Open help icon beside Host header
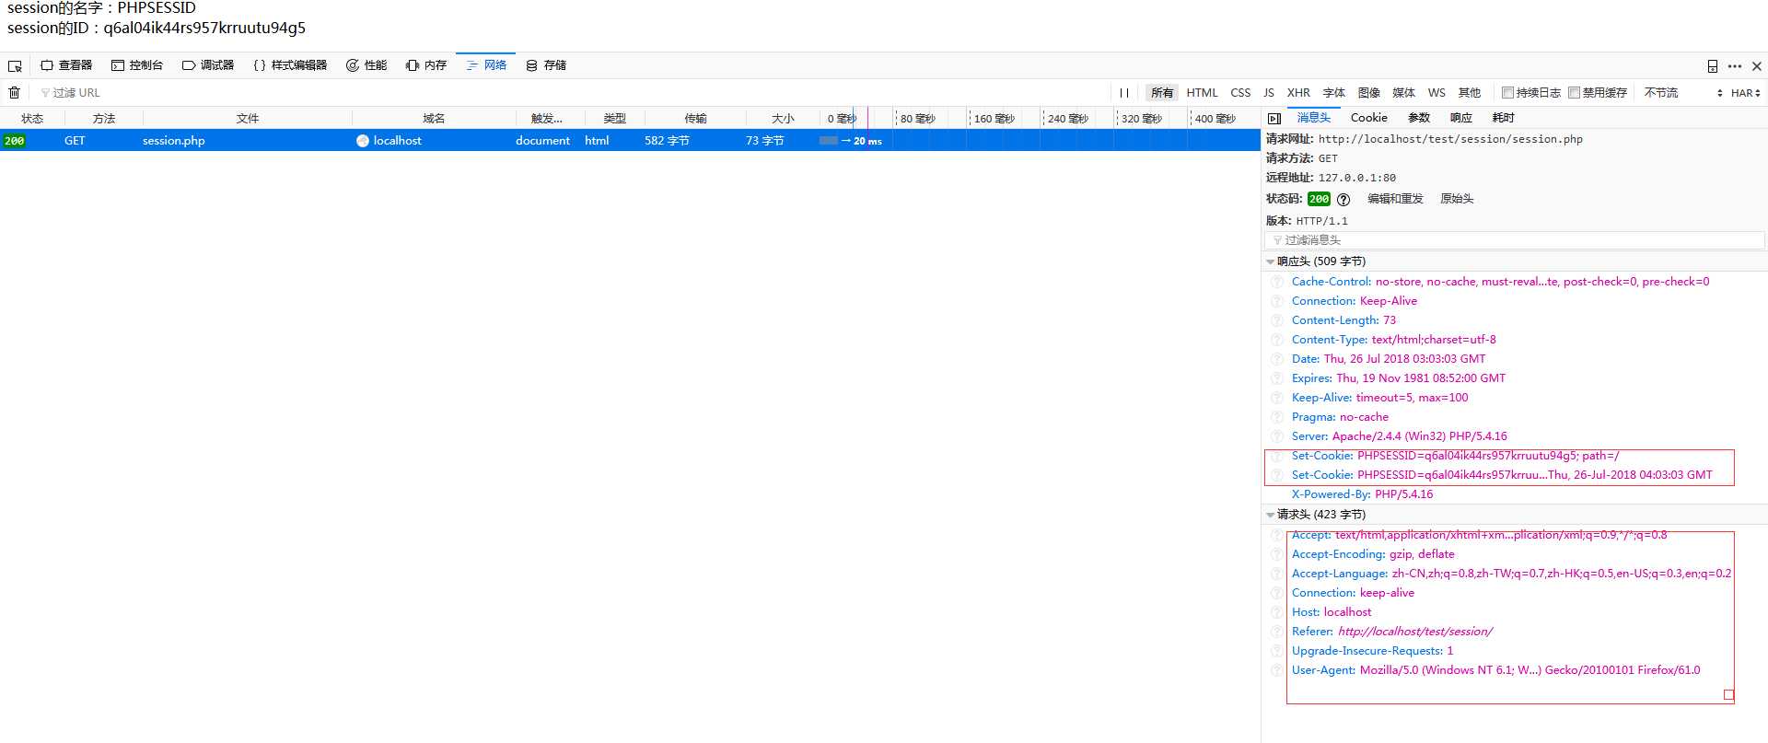1768x743 pixels. [1277, 612]
